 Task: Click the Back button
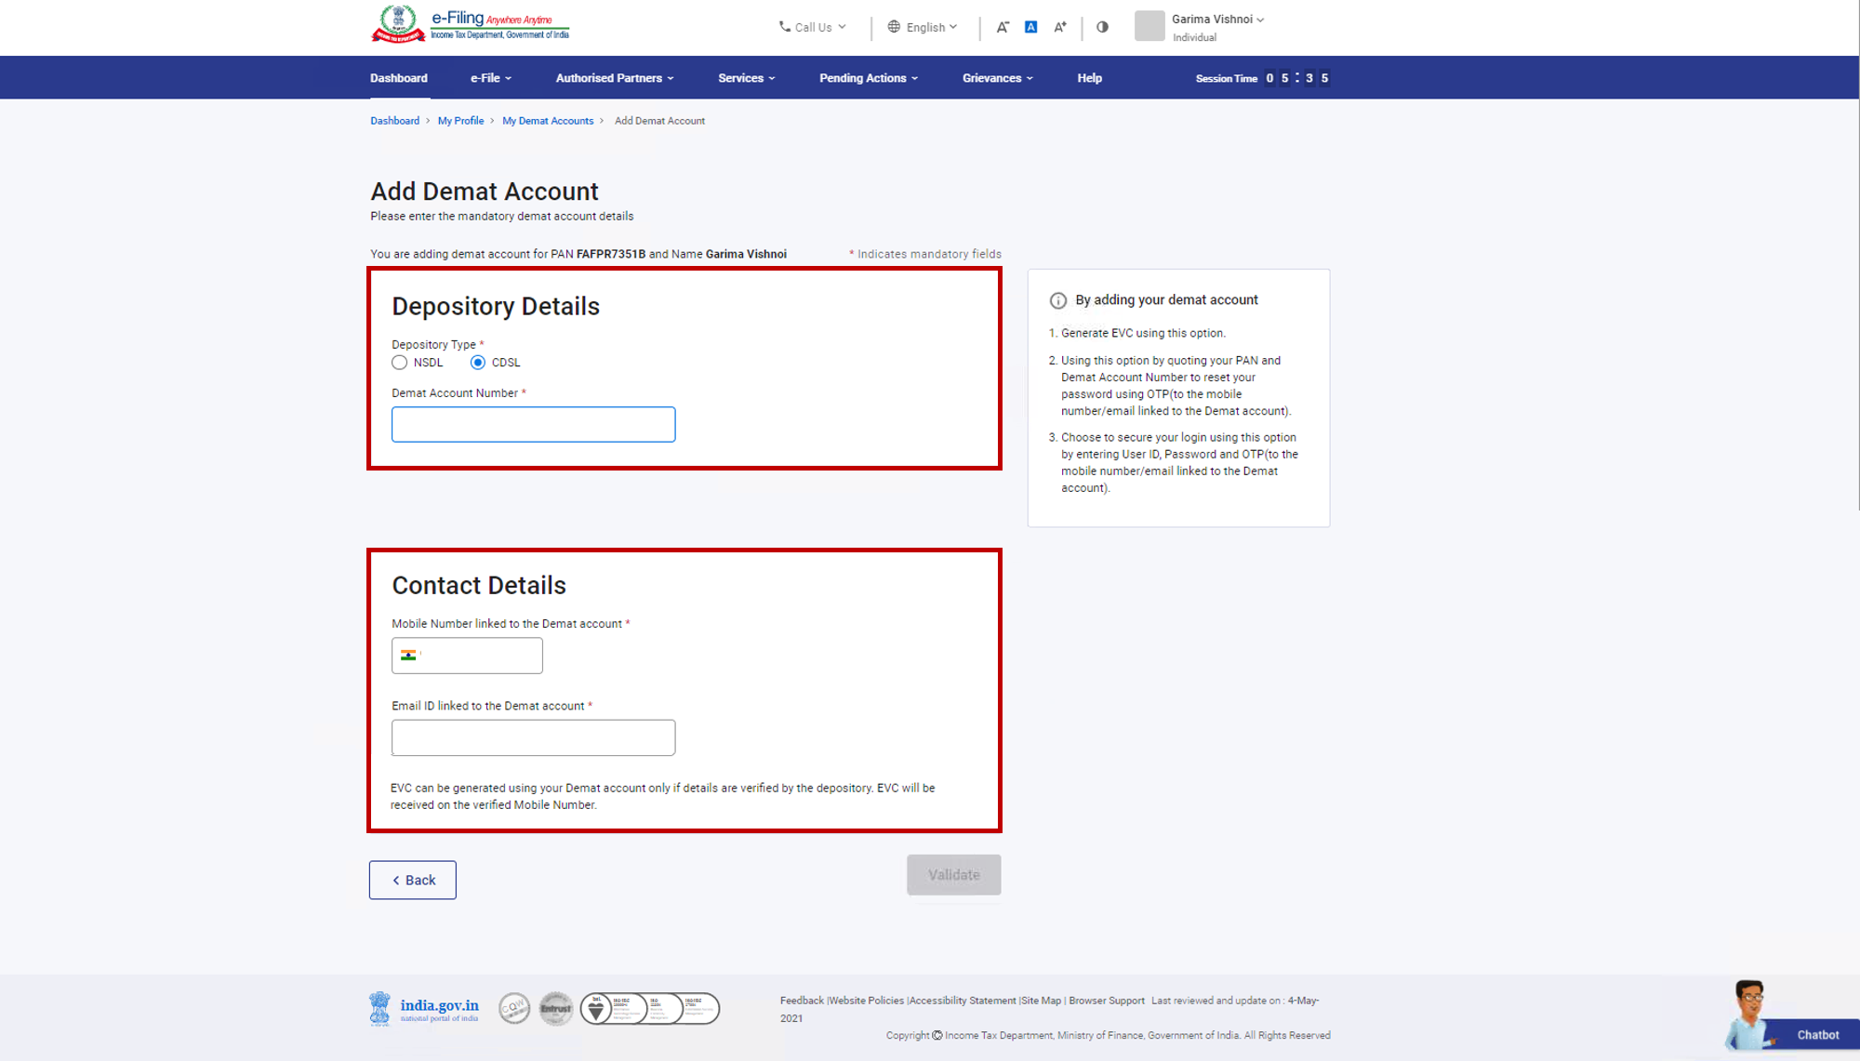413,880
